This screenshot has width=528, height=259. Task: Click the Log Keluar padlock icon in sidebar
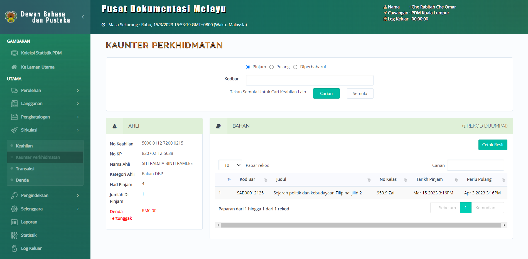coord(14,248)
